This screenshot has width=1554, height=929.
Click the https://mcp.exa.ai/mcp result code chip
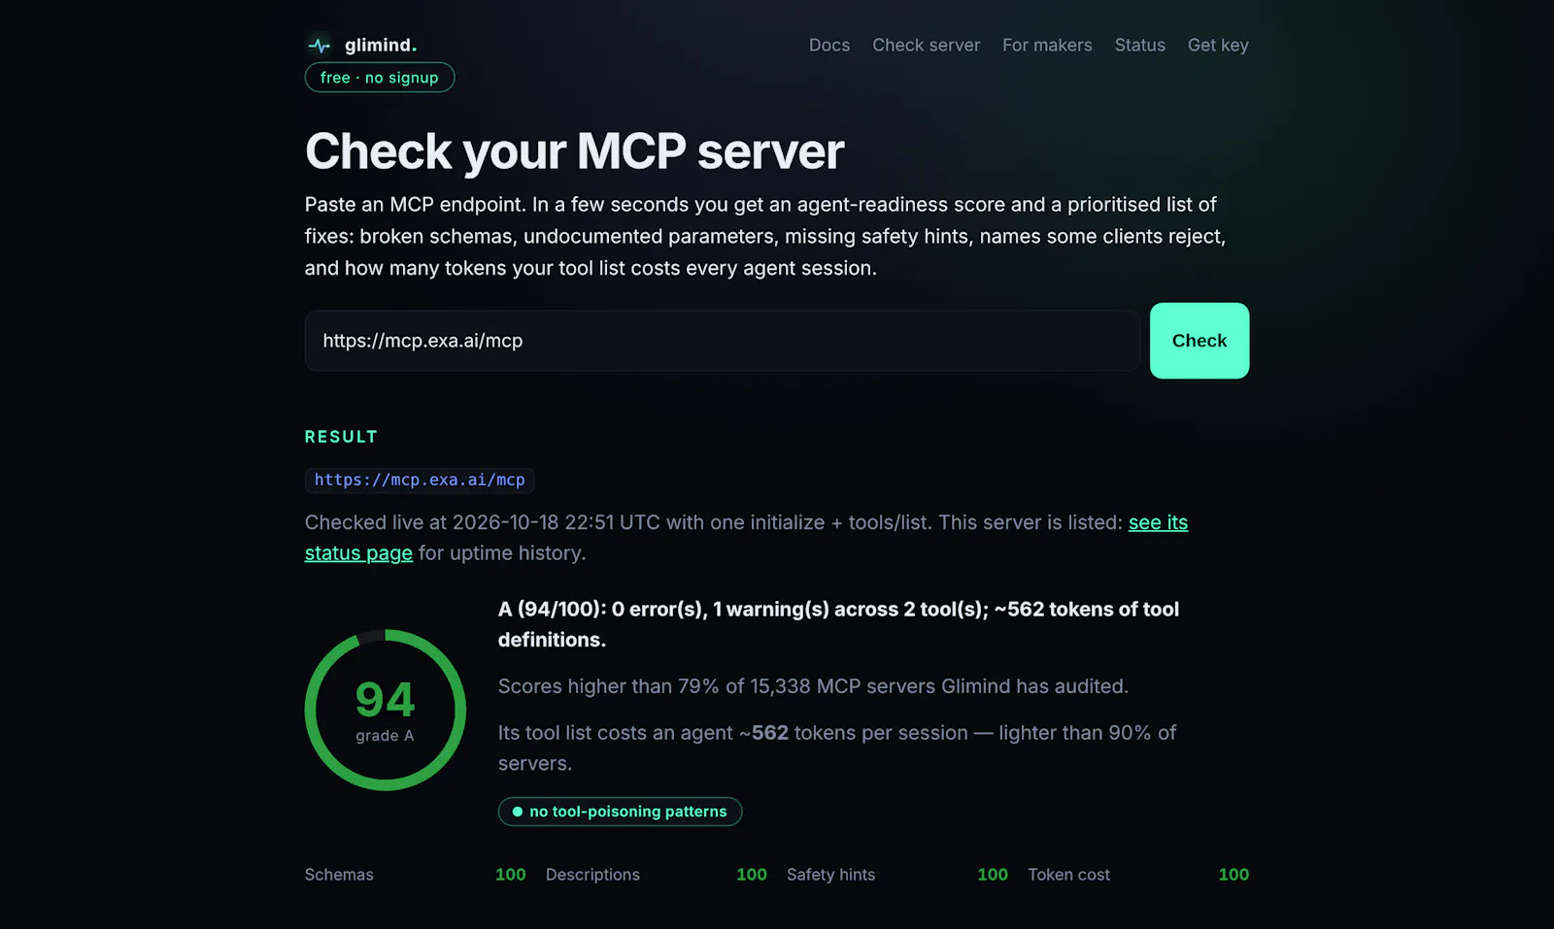tap(420, 480)
